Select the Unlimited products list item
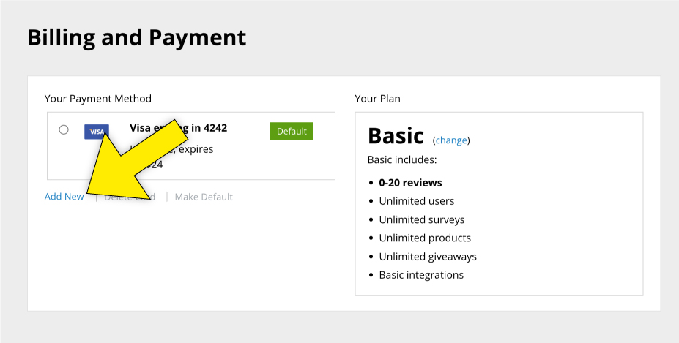The image size is (679, 343). click(x=425, y=238)
